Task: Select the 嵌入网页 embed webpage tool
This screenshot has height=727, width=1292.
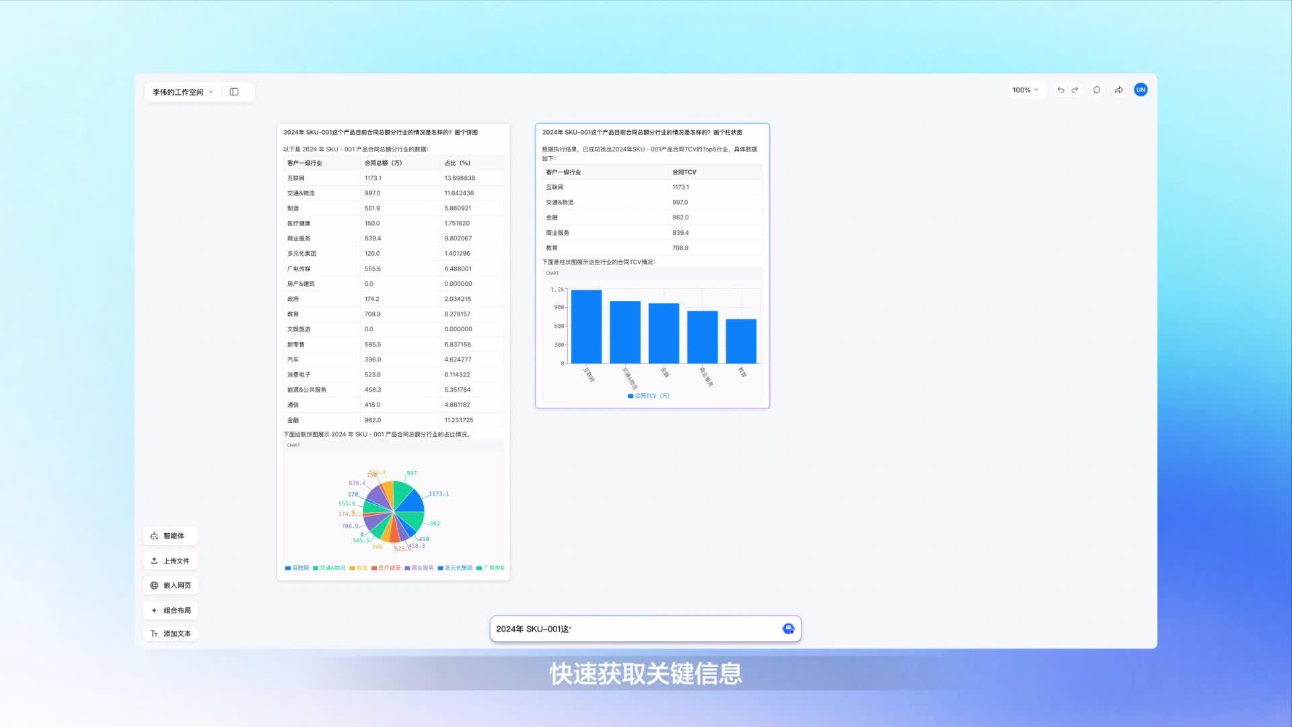Action: 170,585
